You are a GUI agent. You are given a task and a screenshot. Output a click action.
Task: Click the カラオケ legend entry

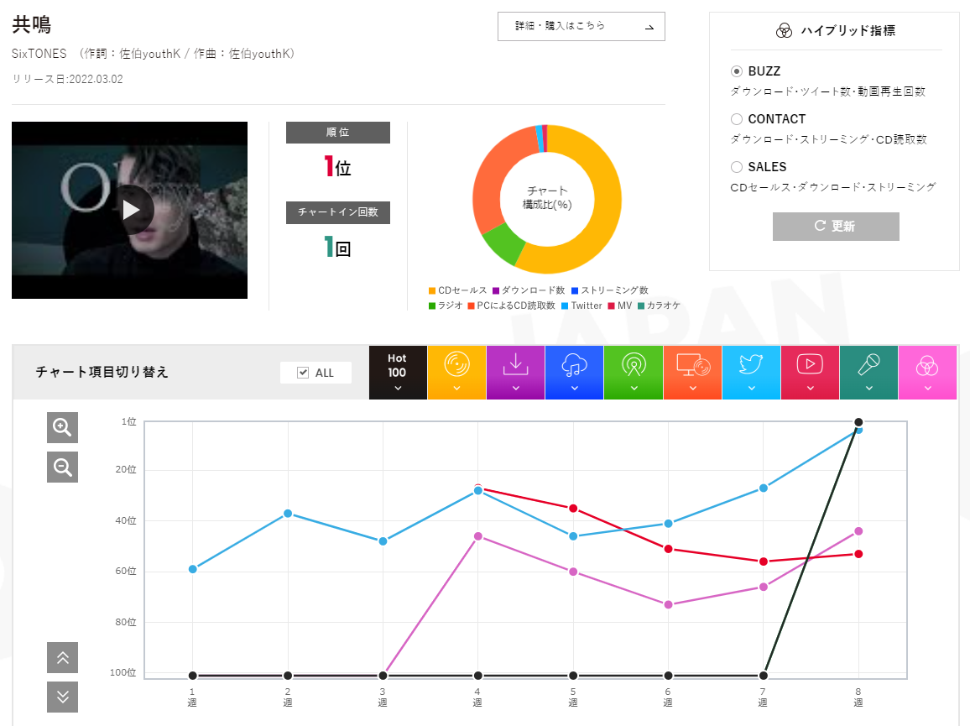point(659,306)
